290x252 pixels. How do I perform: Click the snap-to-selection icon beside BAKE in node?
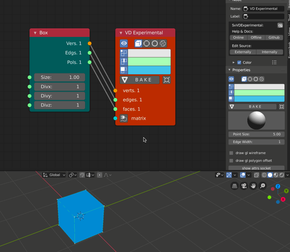tap(166, 80)
